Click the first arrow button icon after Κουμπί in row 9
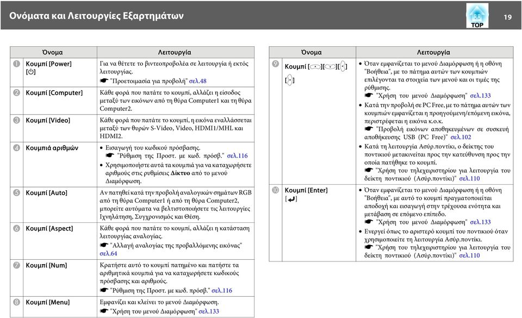 tap(315, 66)
